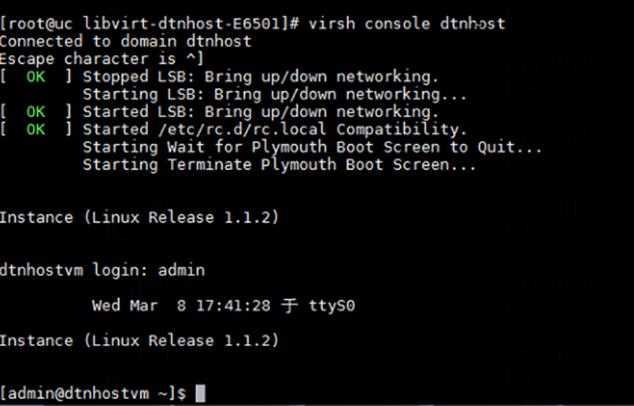Image resolution: width=634 pixels, height=406 pixels.
Task: Click the ttyS0 terminal device name
Action: coord(332,305)
